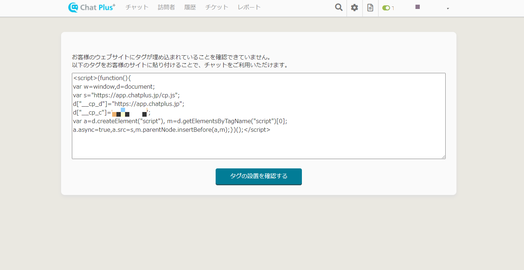The image size is (524, 270).
Task: Open the チャット menu
Action: tap(137, 7)
